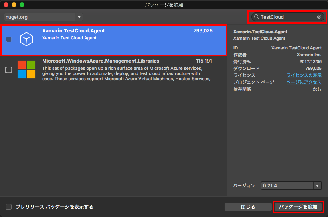Open the ページにアクセス project page link
The image size is (328, 217).
pyautogui.click(x=304, y=82)
